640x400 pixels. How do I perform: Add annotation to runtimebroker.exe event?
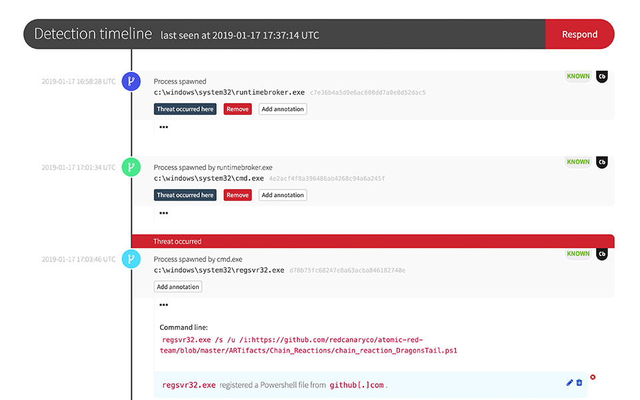[x=283, y=109]
